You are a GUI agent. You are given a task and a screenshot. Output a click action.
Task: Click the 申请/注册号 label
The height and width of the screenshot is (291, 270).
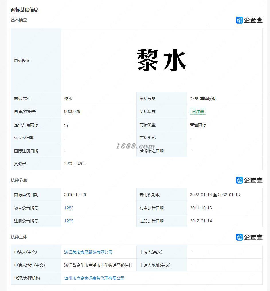coord(25,112)
